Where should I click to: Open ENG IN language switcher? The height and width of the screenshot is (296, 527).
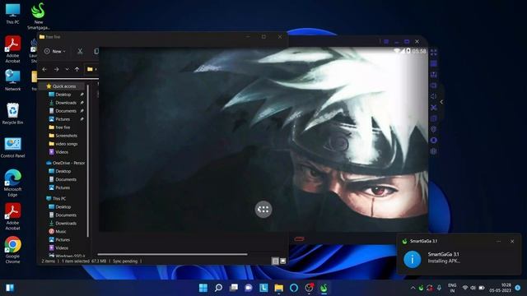tap(452, 288)
